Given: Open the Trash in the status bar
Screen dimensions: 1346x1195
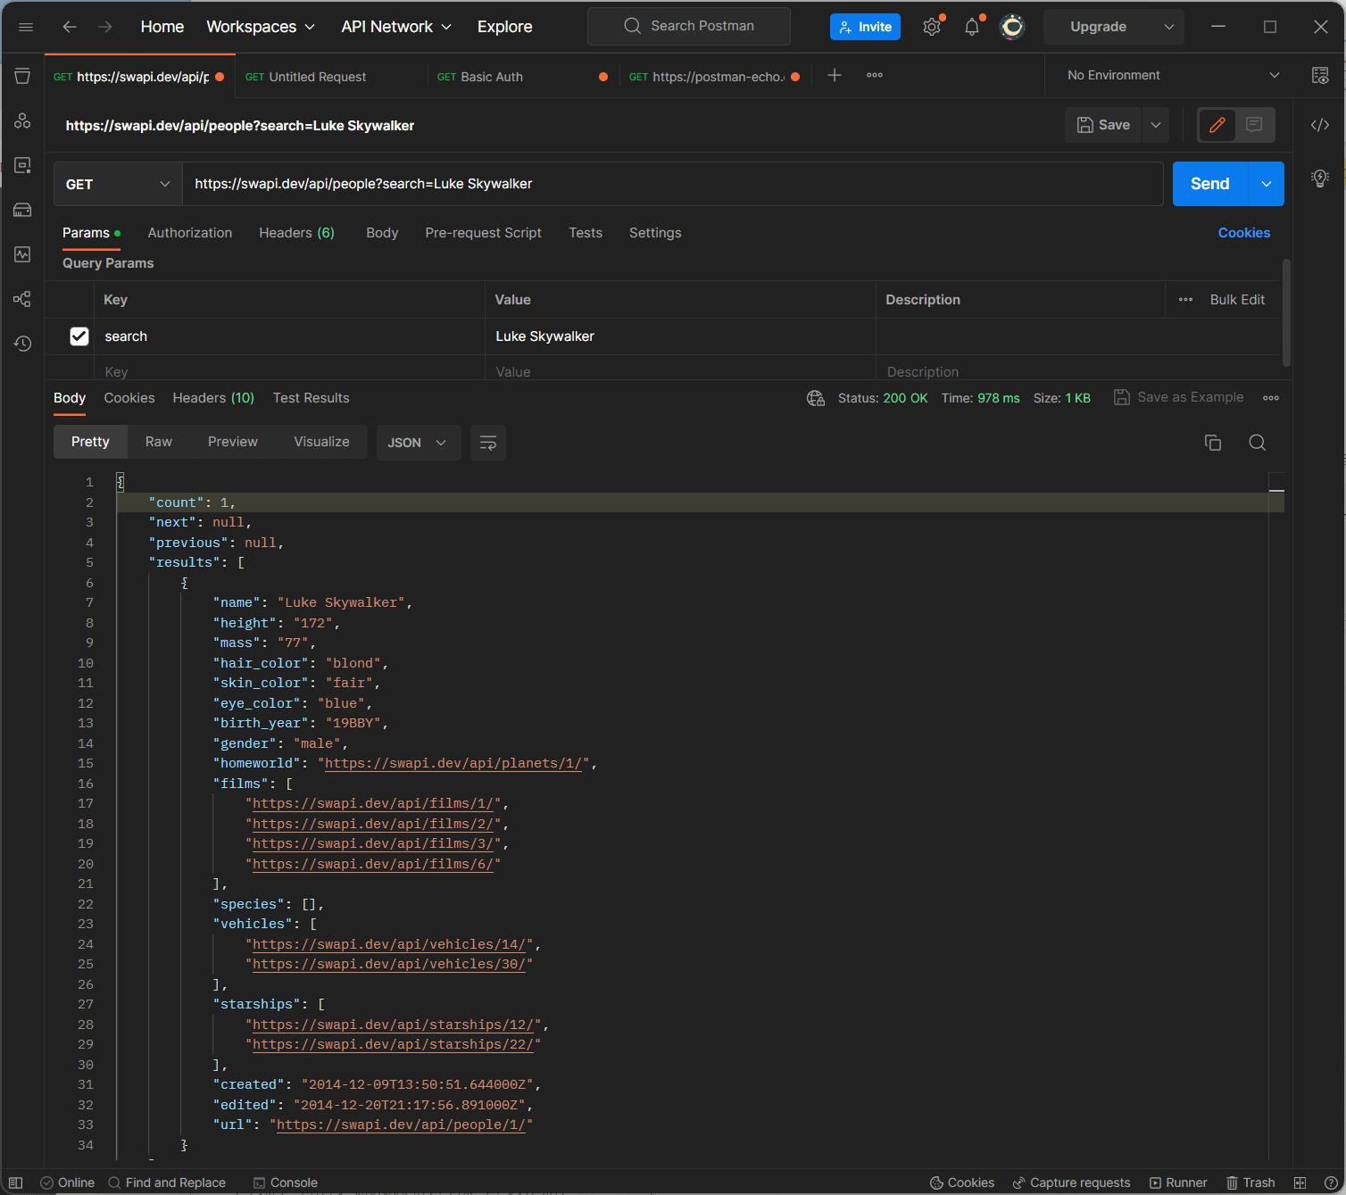Looking at the screenshot, I should click(x=1250, y=1183).
